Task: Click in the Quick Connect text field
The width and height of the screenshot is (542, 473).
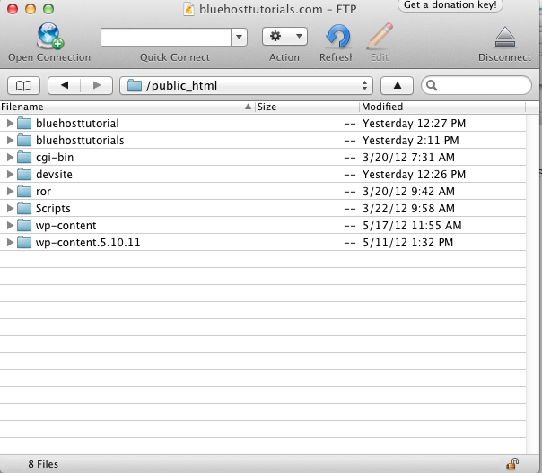Action: pyautogui.click(x=166, y=37)
